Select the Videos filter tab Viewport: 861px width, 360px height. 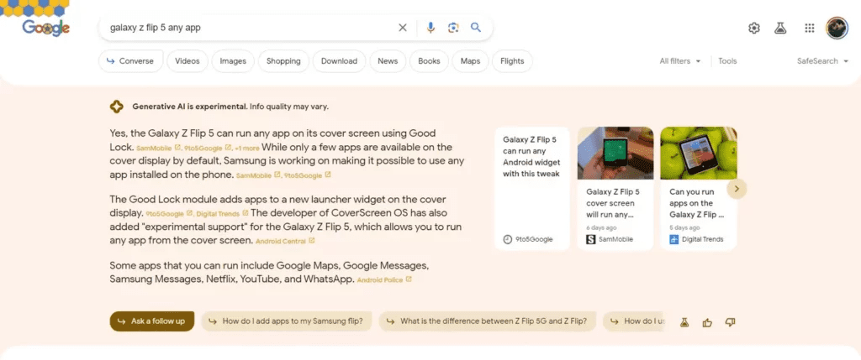[187, 61]
